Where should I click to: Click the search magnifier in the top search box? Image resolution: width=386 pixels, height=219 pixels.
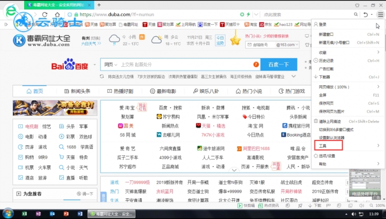coord(356,14)
